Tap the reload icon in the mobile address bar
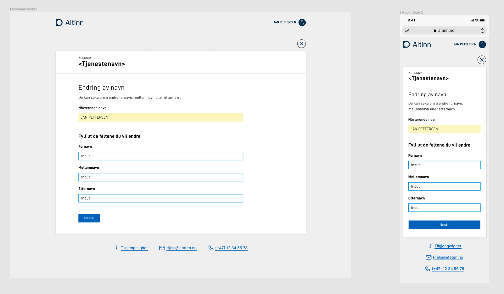 point(482,30)
